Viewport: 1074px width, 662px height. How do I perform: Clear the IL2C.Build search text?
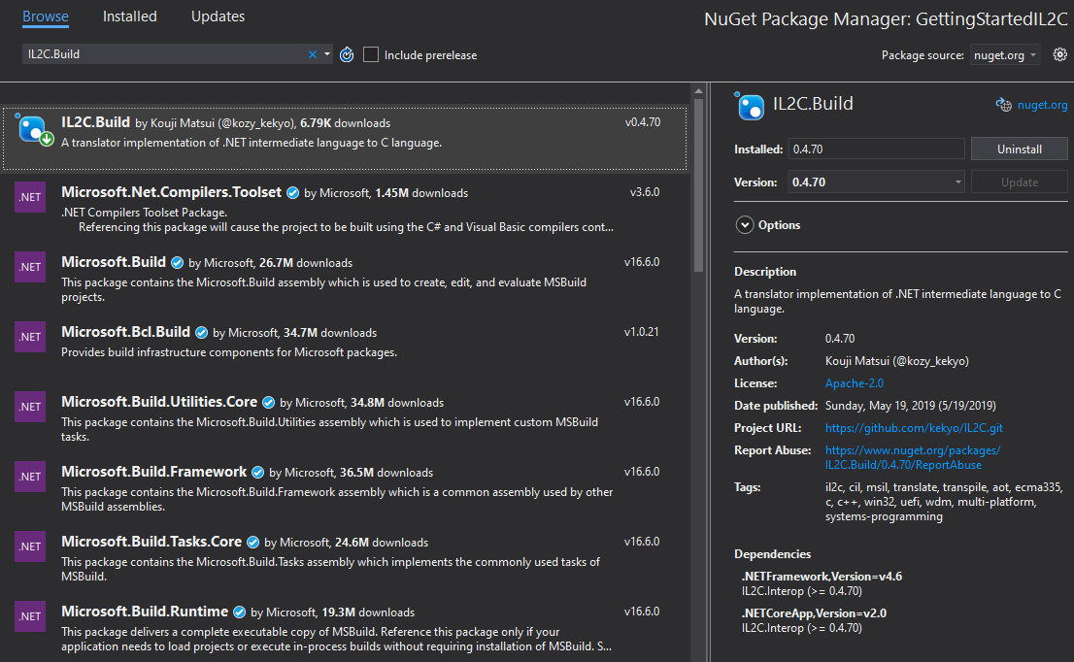click(x=313, y=55)
